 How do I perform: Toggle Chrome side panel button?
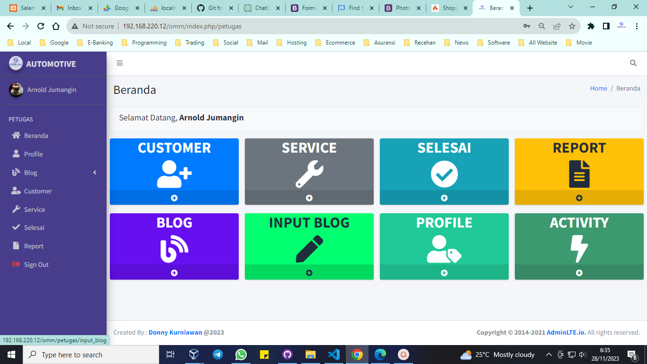606,26
